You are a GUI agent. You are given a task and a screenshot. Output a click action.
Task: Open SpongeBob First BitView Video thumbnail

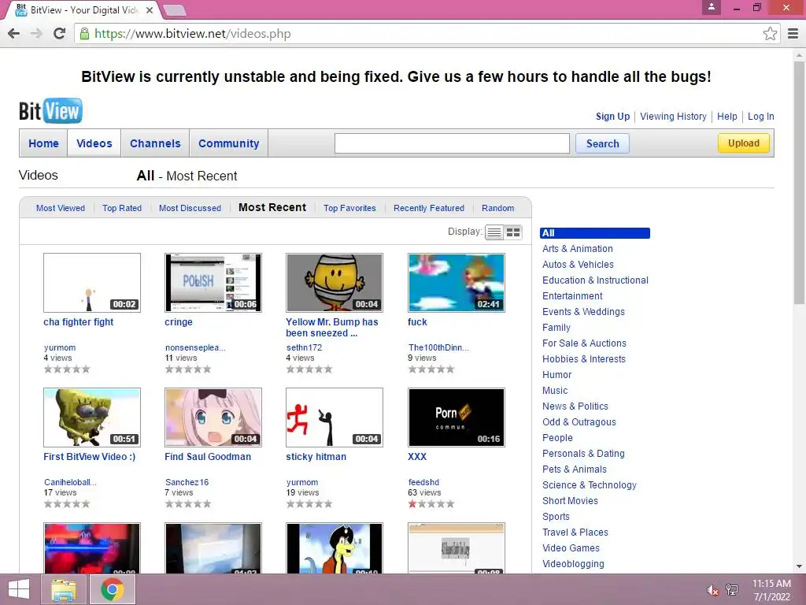[x=92, y=418]
